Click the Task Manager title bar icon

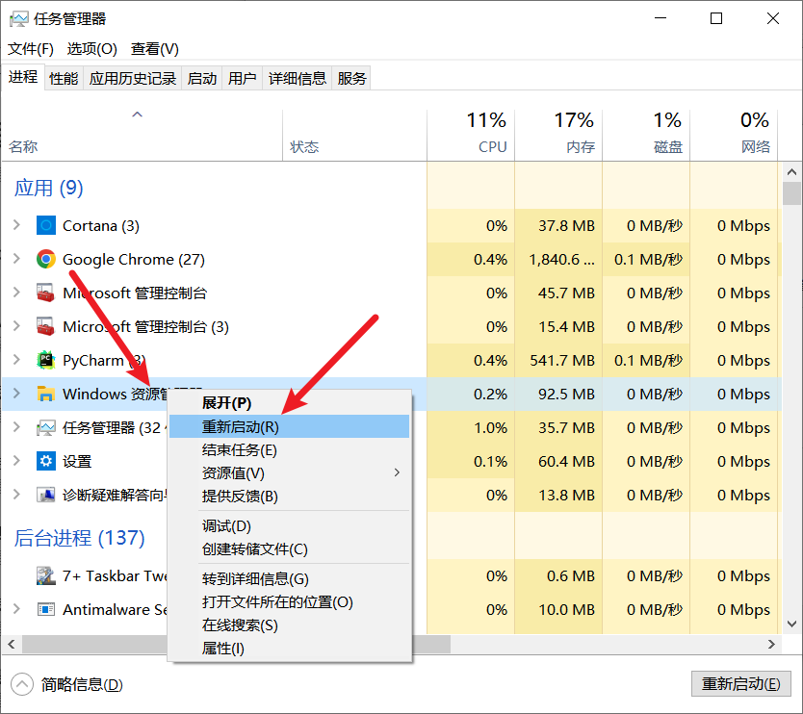tap(18, 19)
